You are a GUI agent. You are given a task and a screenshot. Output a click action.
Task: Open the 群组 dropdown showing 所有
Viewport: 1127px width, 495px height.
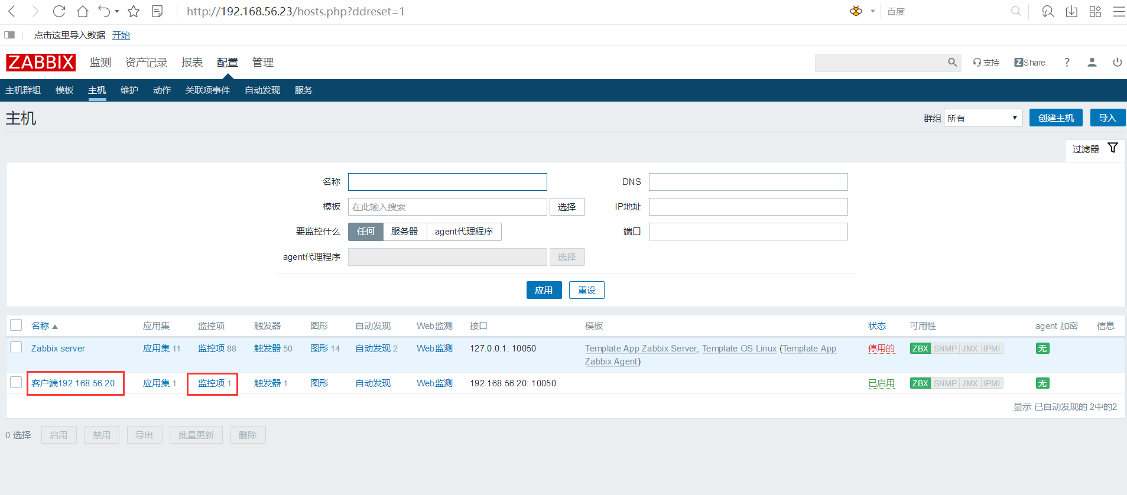click(x=983, y=118)
